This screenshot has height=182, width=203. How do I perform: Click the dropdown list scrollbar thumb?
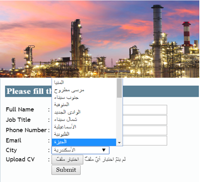[x=119, y=88]
